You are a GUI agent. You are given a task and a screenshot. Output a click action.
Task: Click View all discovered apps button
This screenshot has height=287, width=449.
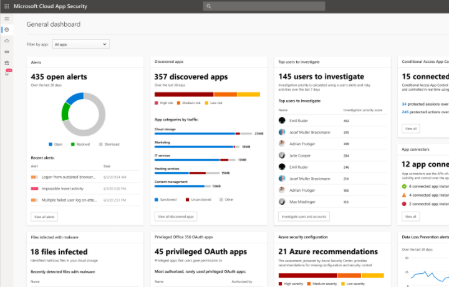pos(175,217)
